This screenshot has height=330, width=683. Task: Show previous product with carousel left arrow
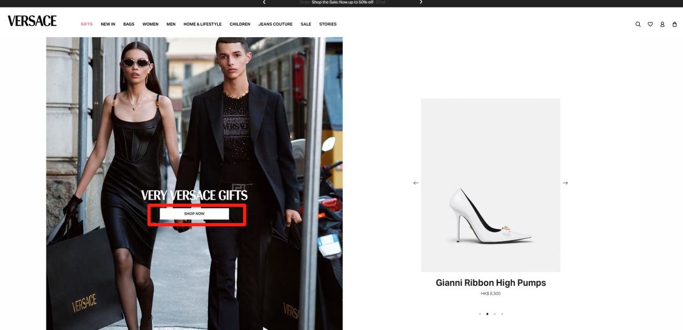pyautogui.click(x=416, y=183)
